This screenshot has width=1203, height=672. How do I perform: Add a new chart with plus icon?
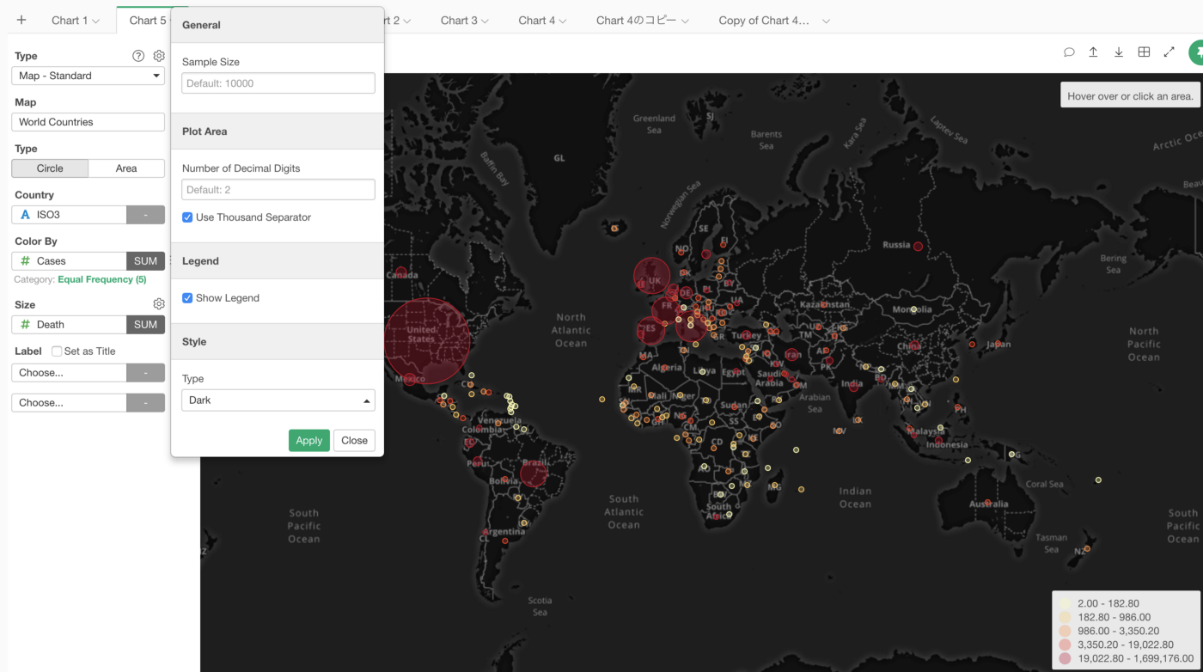pos(21,20)
